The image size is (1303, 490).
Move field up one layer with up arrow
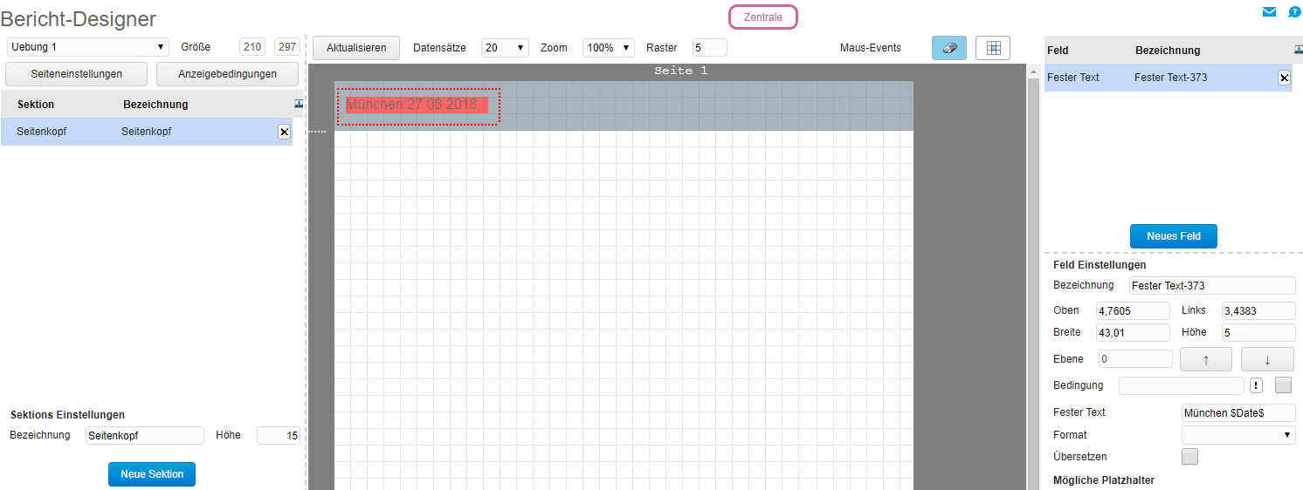click(1206, 359)
